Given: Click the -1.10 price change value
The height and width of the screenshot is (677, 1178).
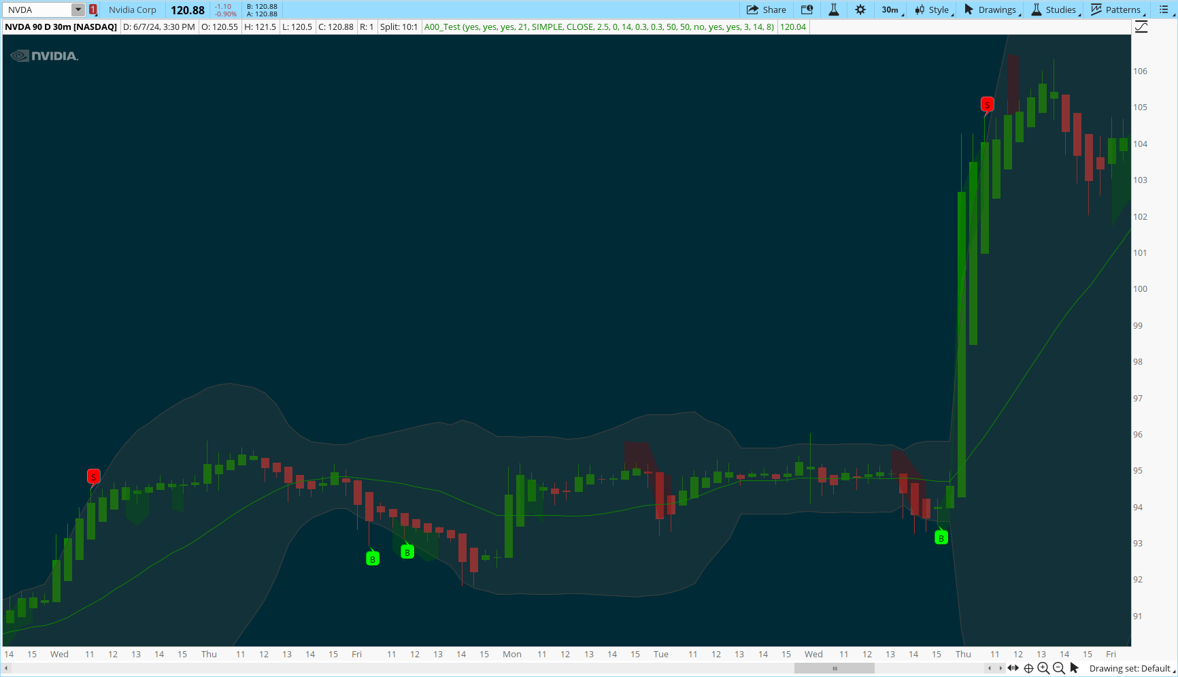Looking at the screenshot, I should 223,6.
